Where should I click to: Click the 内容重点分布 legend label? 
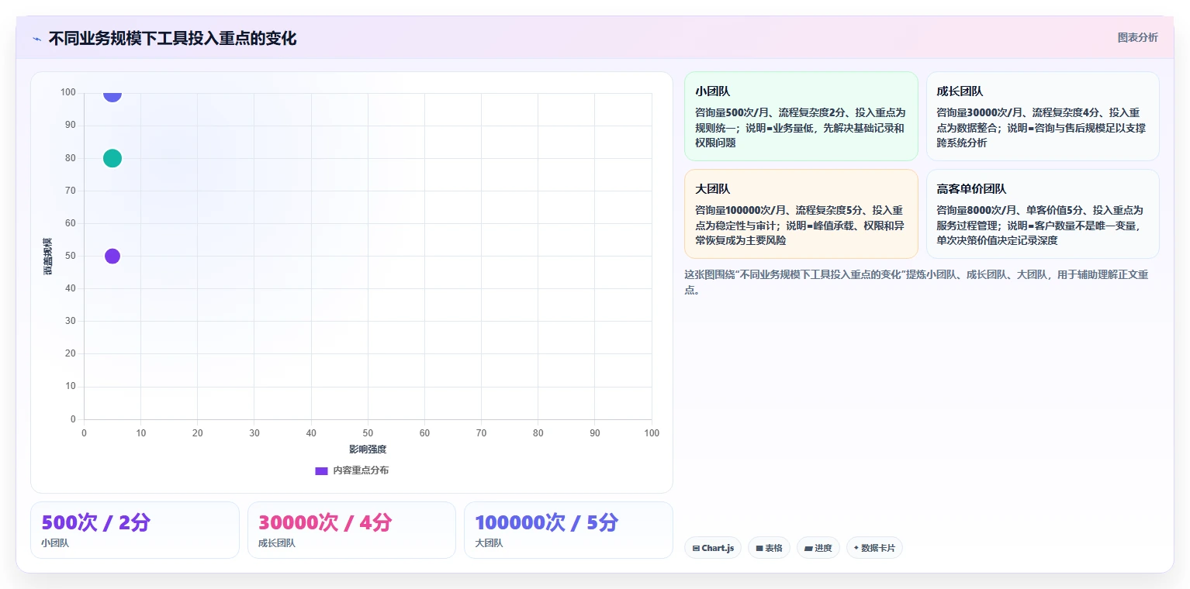pos(361,470)
